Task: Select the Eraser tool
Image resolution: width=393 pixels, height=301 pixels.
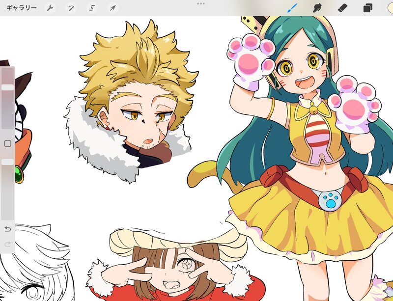Action: click(342, 8)
